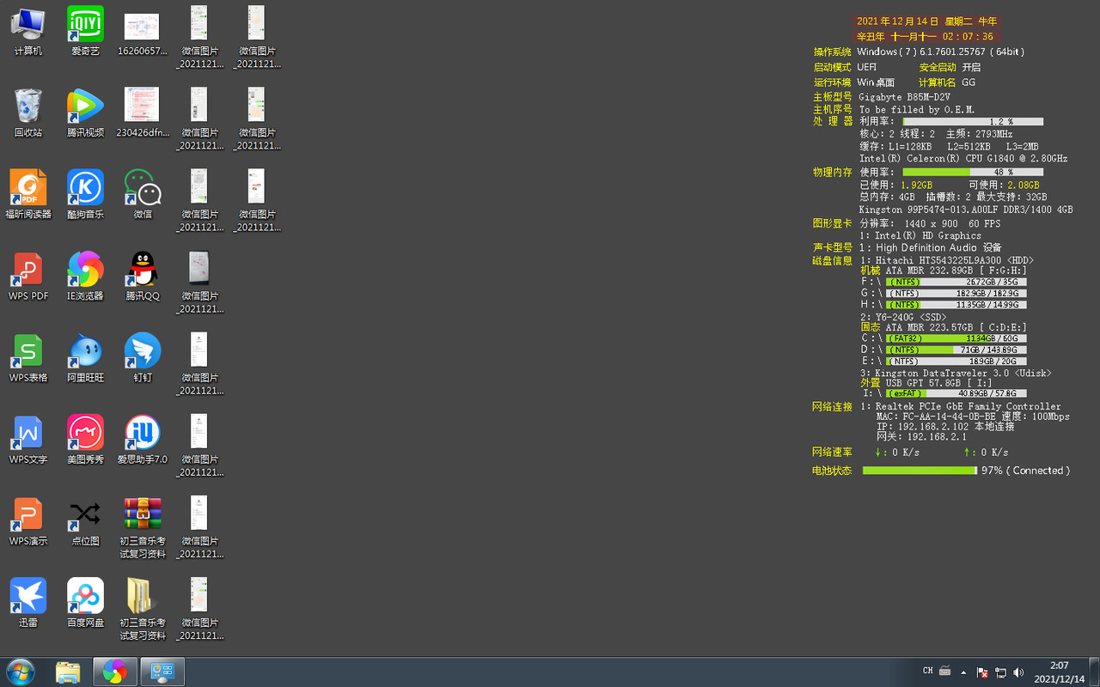Image resolution: width=1100 pixels, height=687 pixels.
Task: Select the 回收站 recycle bin icon
Action: tap(28, 113)
